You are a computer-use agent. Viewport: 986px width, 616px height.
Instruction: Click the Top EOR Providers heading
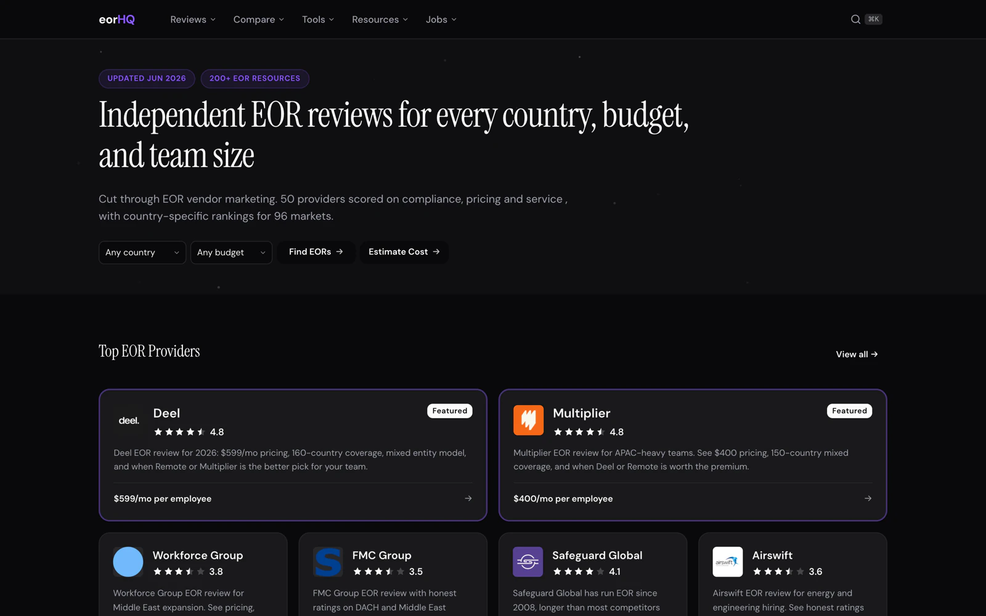tap(149, 351)
